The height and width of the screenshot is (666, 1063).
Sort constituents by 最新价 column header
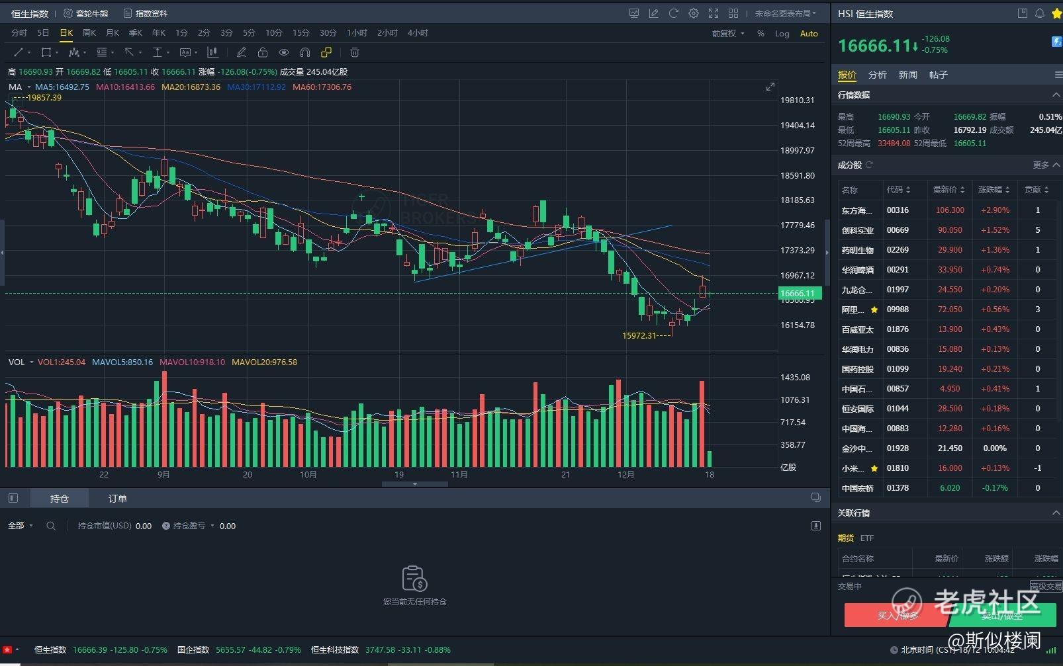tap(948, 190)
